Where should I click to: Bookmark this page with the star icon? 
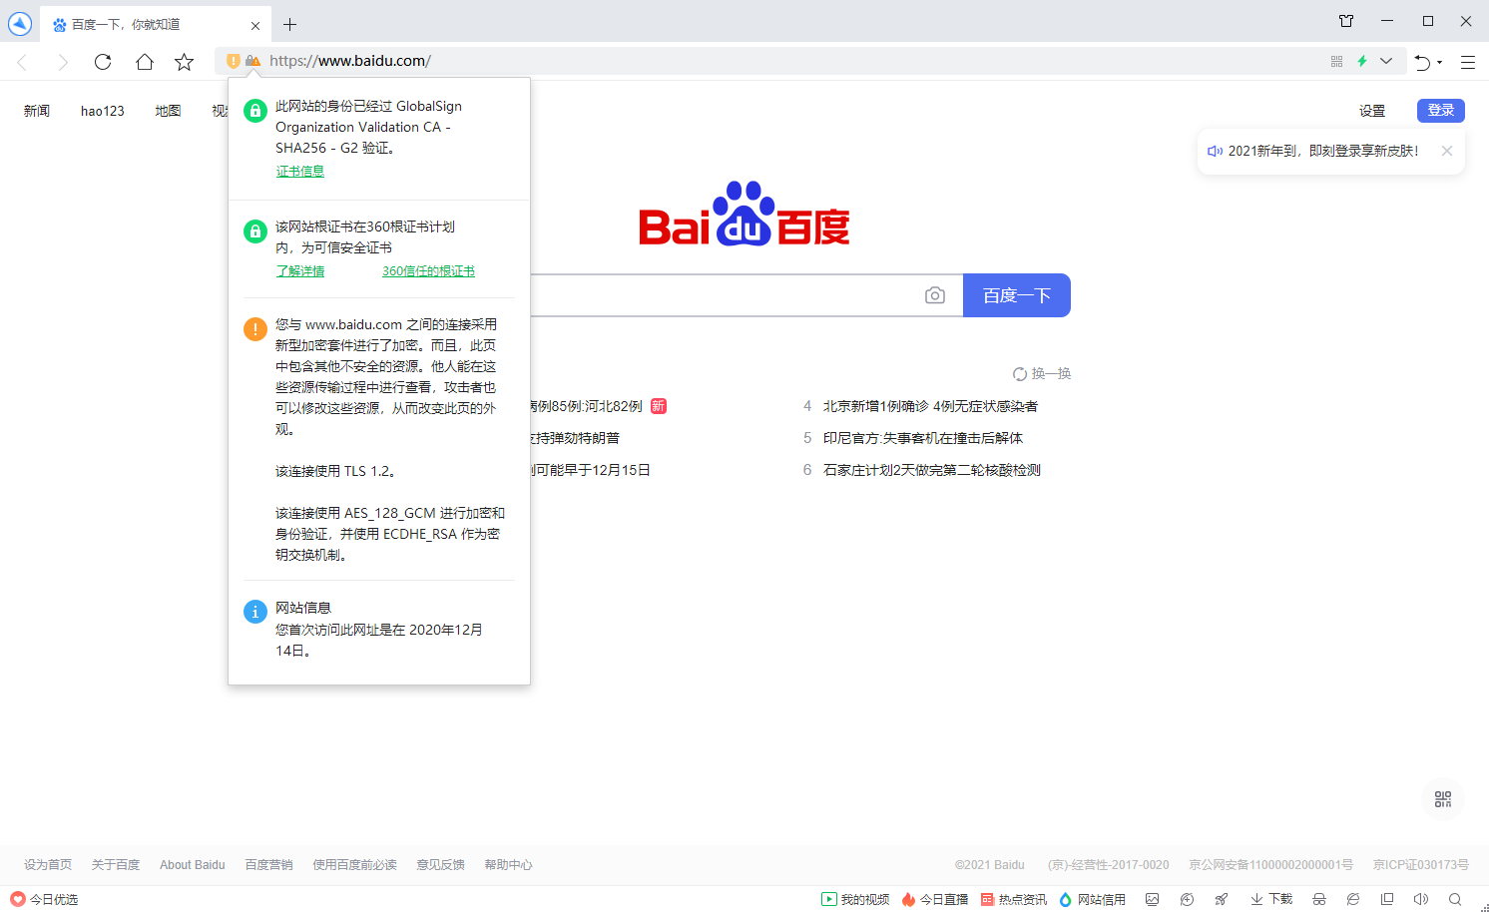pyautogui.click(x=184, y=62)
